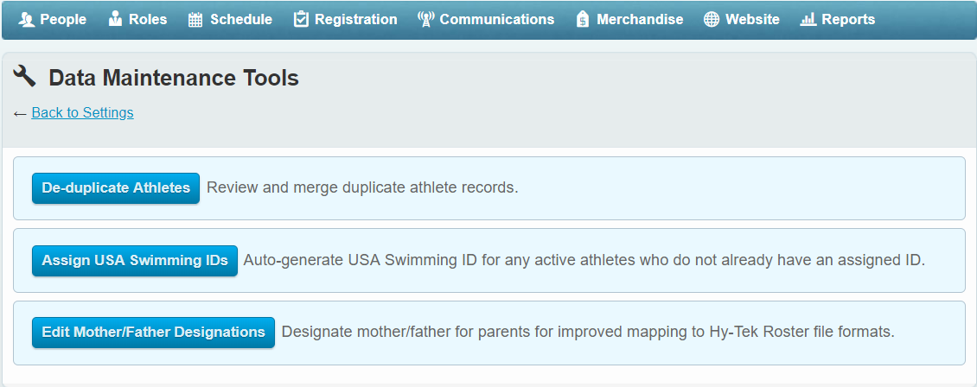Click the Reports bar chart icon

tap(808, 20)
